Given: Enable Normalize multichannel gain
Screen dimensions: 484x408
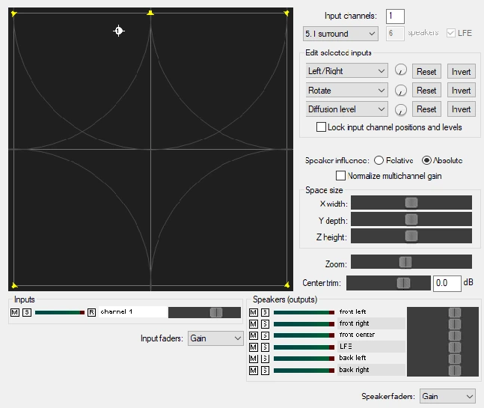Looking at the screenshot, I should [340, 175].
